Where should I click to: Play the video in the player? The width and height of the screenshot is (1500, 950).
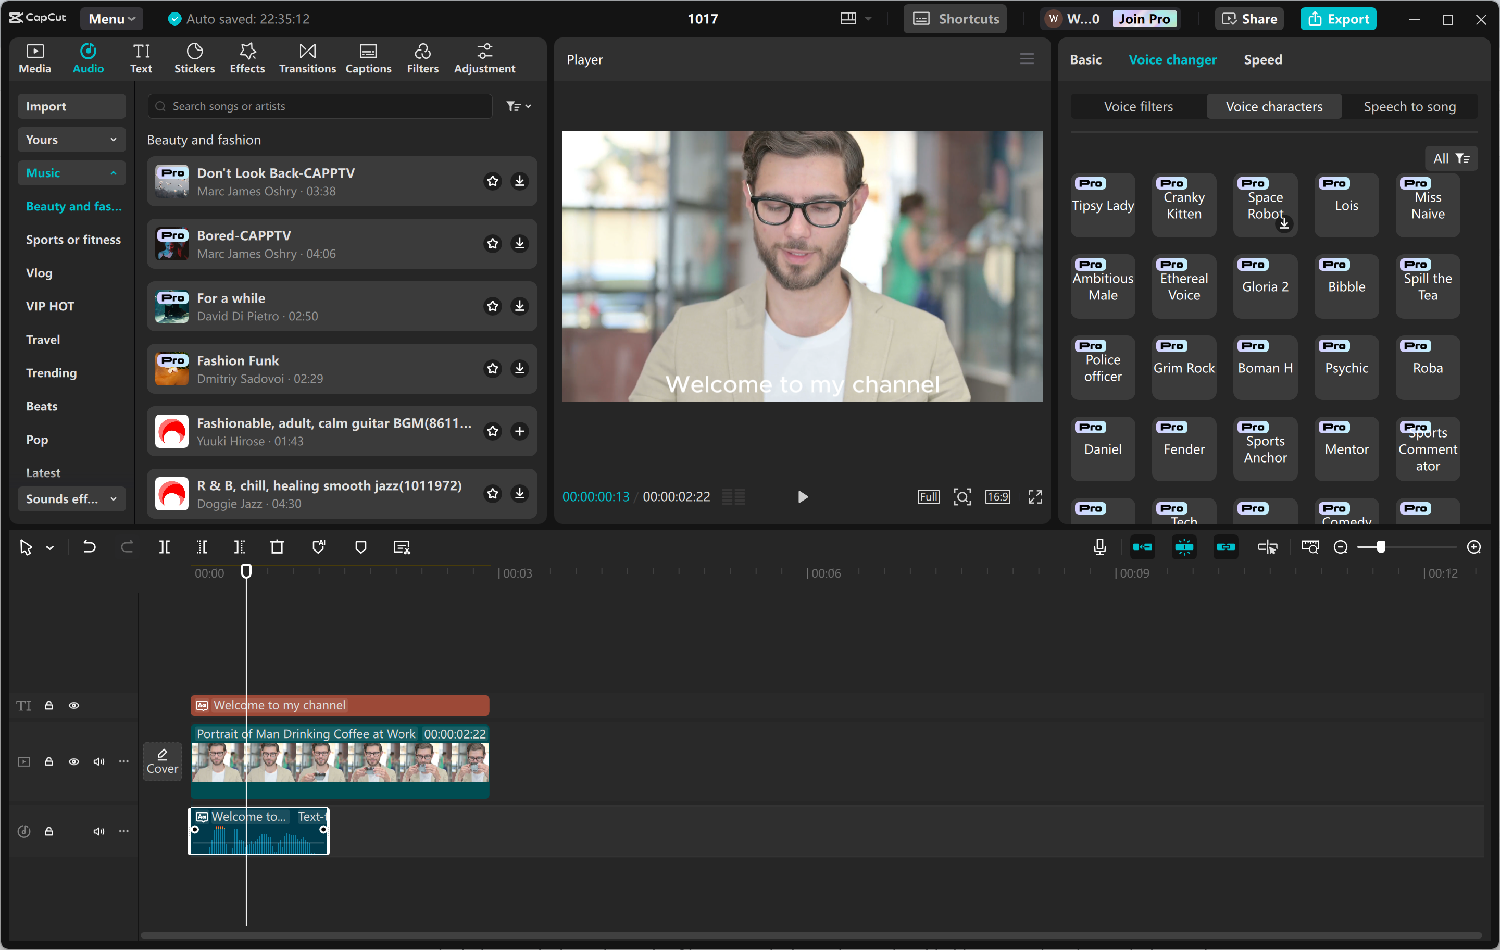802,496
